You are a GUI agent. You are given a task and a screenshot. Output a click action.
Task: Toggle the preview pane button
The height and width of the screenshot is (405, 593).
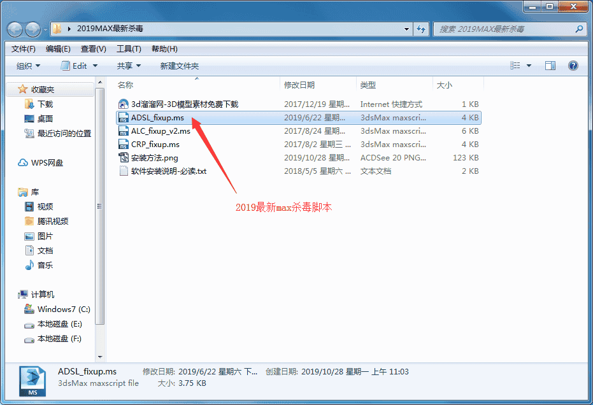point(550,66)
